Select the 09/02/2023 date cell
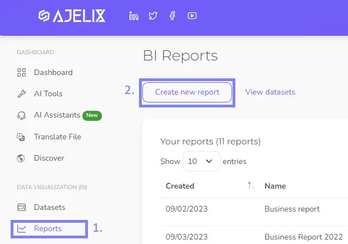 [x=187, y=209]
